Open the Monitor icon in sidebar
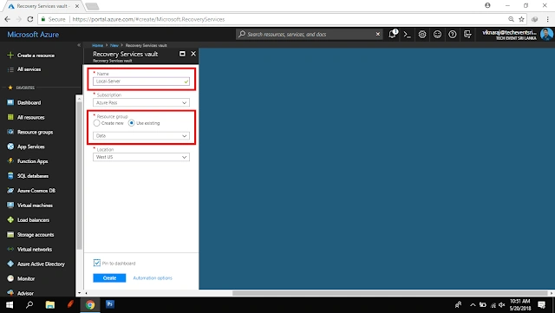Image resolution: width=555 pixels, height=313 pixels. [10, 278]
